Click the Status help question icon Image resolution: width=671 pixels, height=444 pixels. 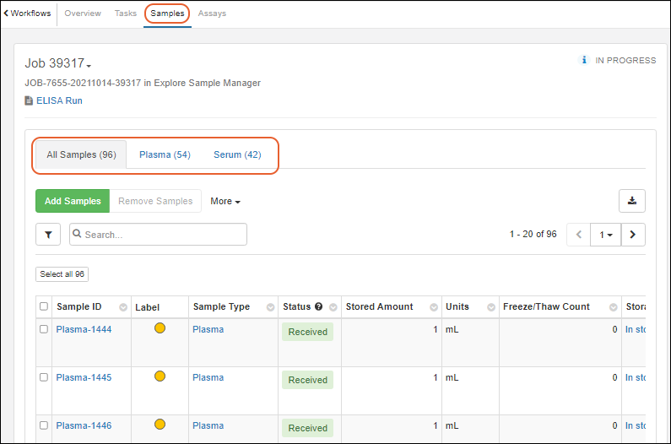[319, 306]
